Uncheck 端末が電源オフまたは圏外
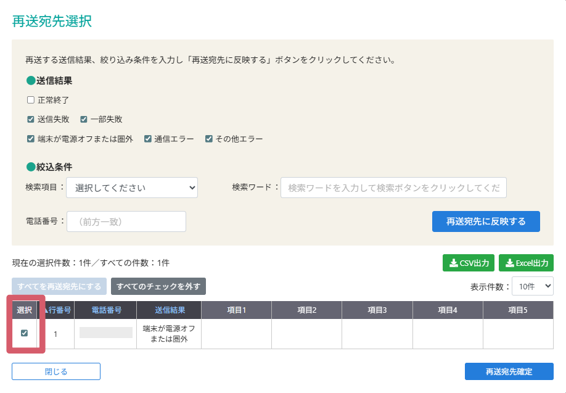The image size is (566, 393). [31, 139]
